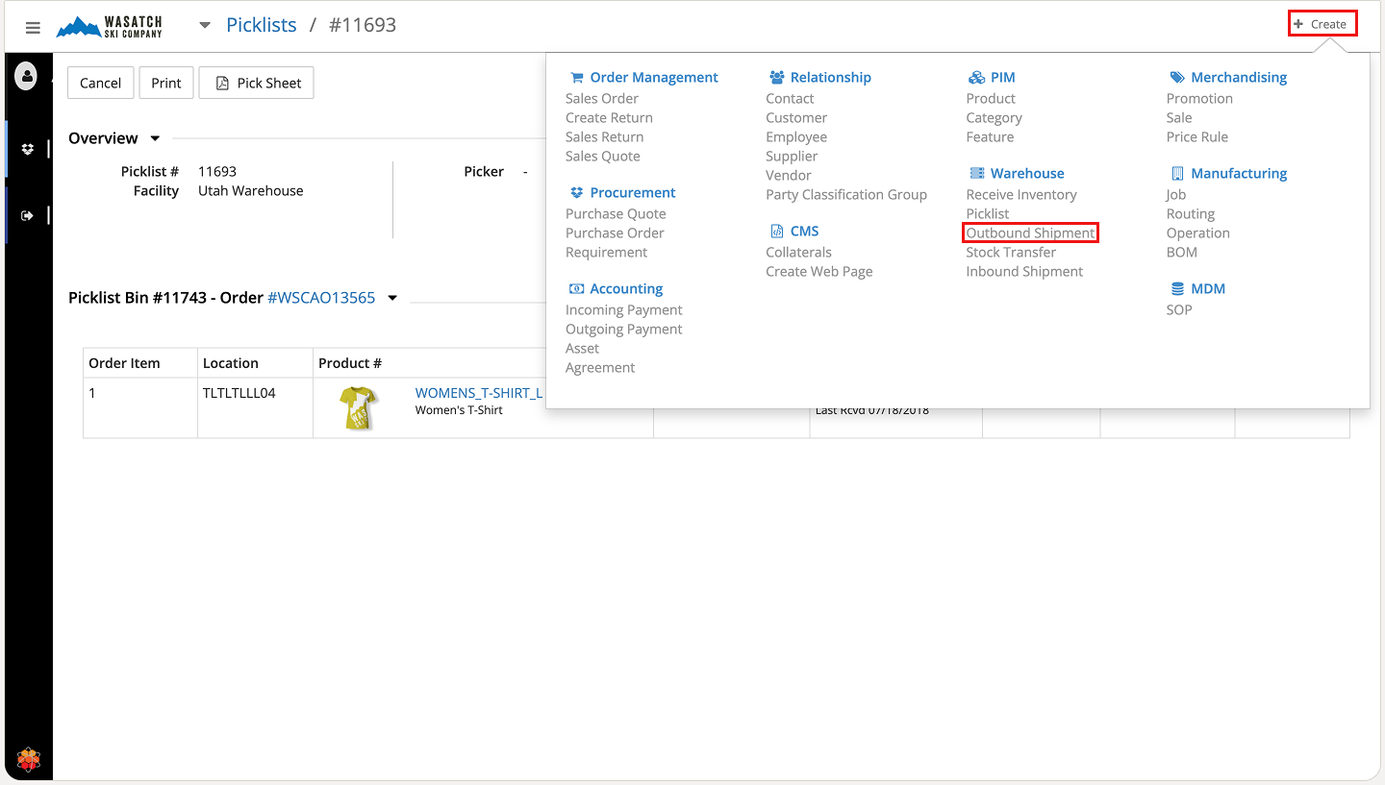The height and width of the screenshot is (785, 1385).
Task: Click the sign-out arrow sidebar icon
Action: (27, 215)
